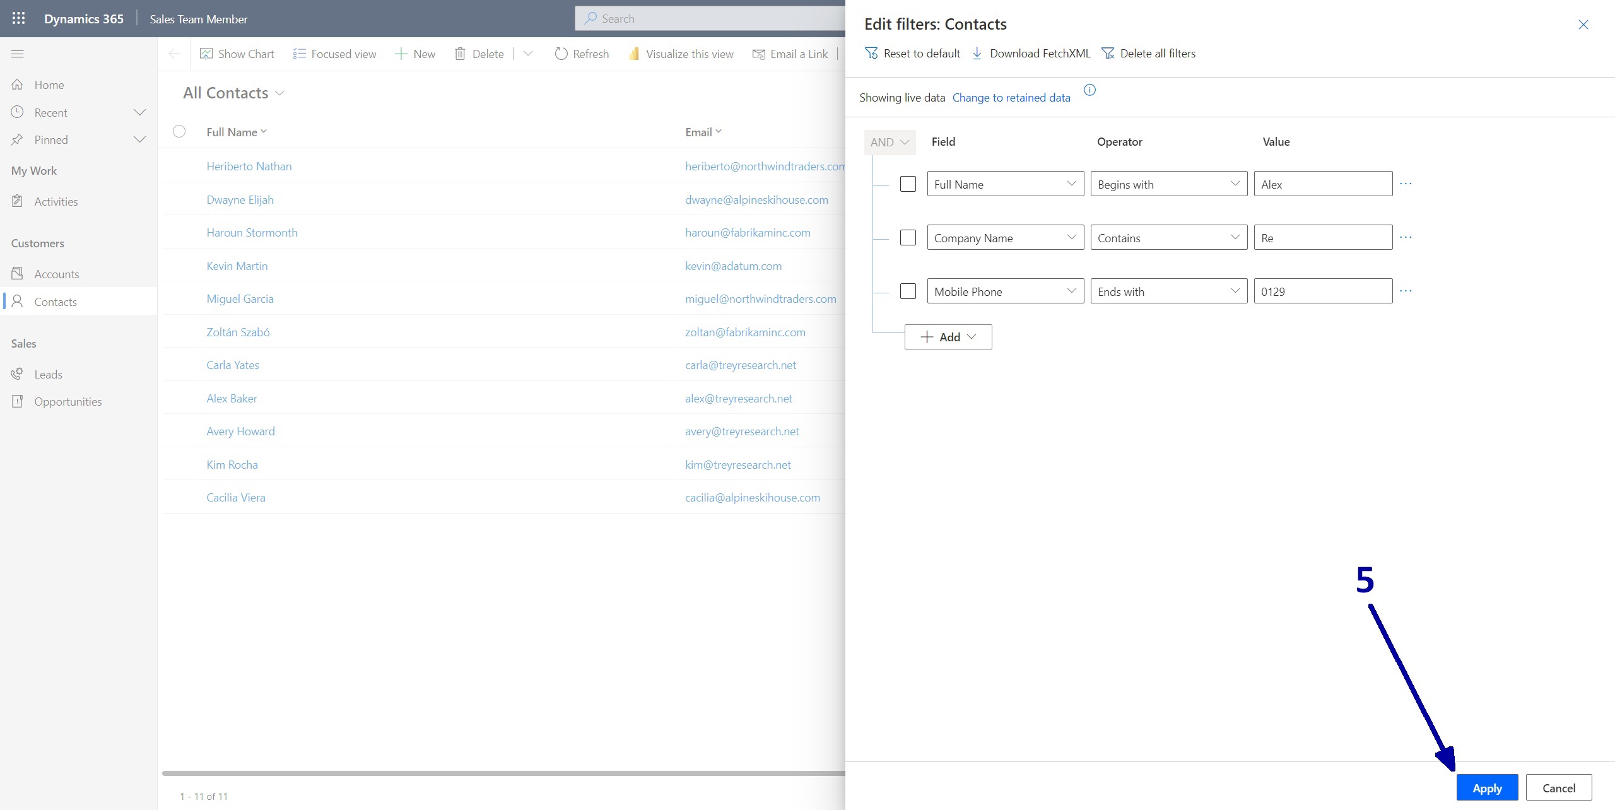Open more options for Mobile Phone filter row
Screen dimensions: 1615x810
[1406, 291]
